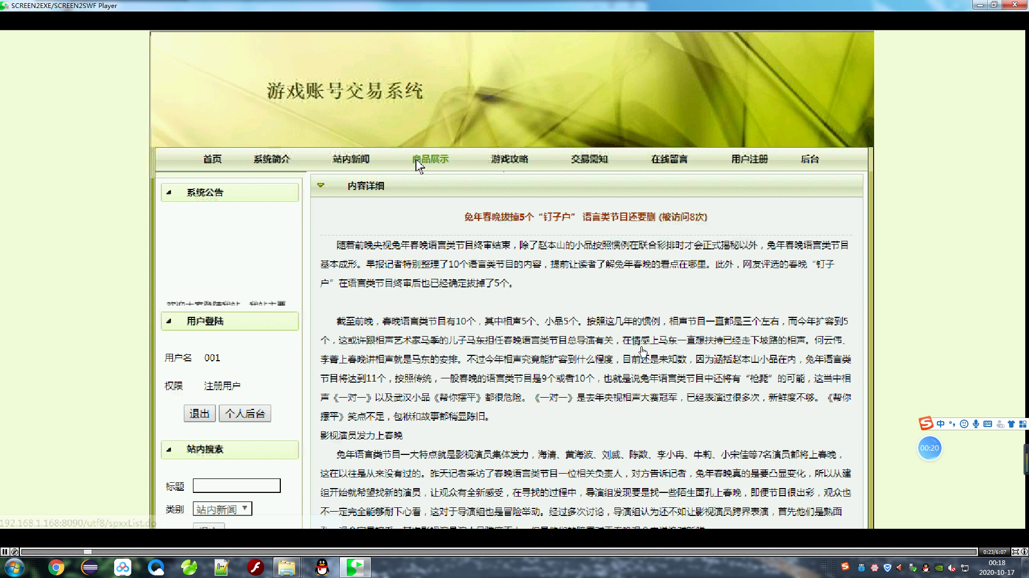Click the muted volume tray icon
Screen dimensions: 1029x578
pyautogui.click(x=952, y=568)
